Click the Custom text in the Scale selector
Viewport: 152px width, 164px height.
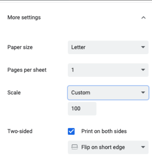(x=81, y=93)
